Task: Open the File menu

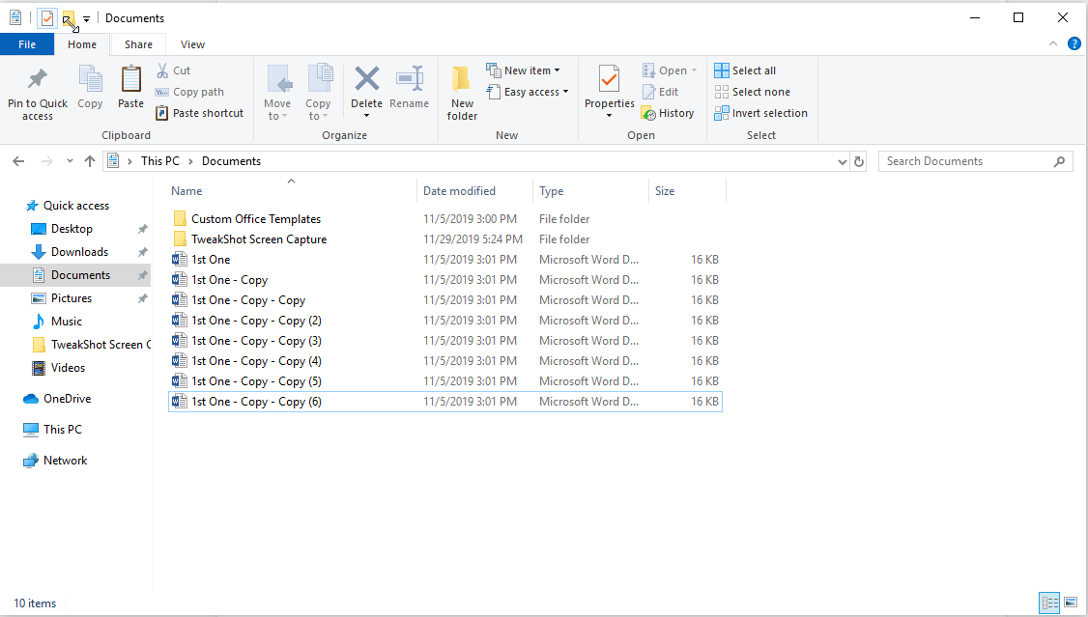Action: pyautogui.click(x=27, y=44)
